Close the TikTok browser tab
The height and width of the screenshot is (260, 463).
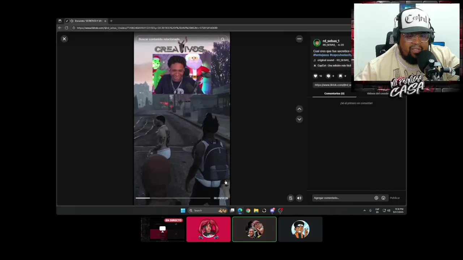105,21
